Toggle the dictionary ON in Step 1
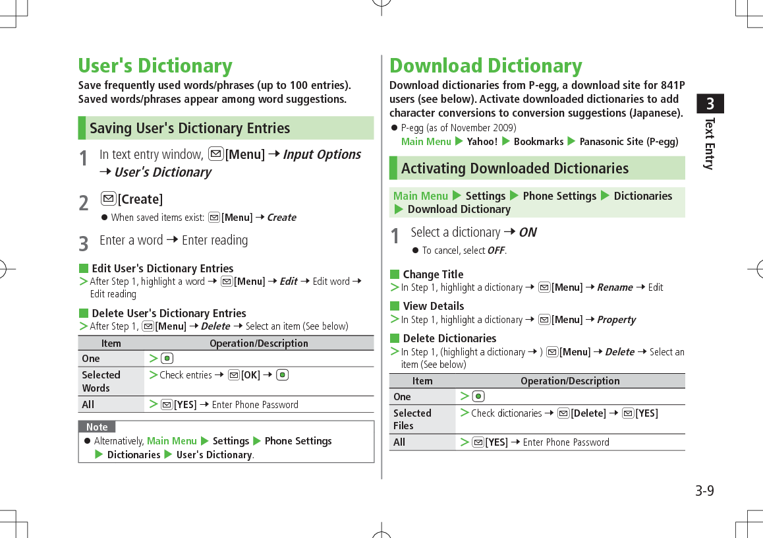 (527, 232)
